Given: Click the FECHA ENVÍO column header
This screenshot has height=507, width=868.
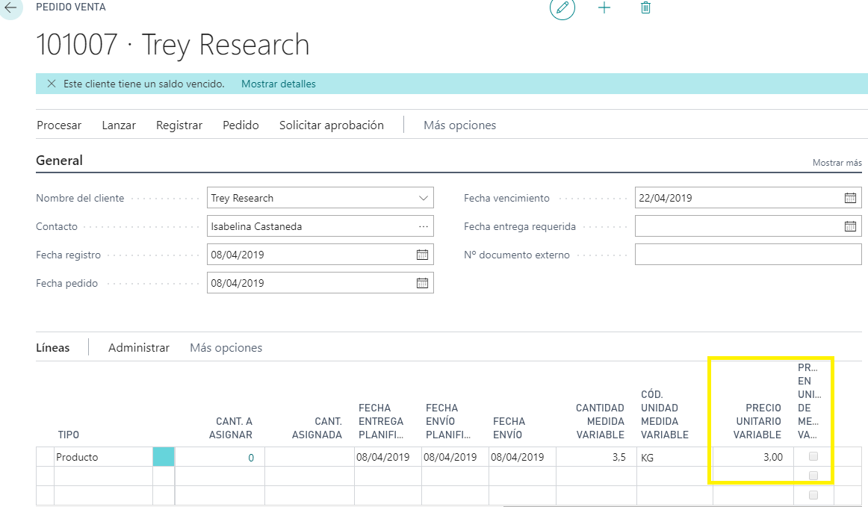Looking at the screenshot, I should (509, 428).
